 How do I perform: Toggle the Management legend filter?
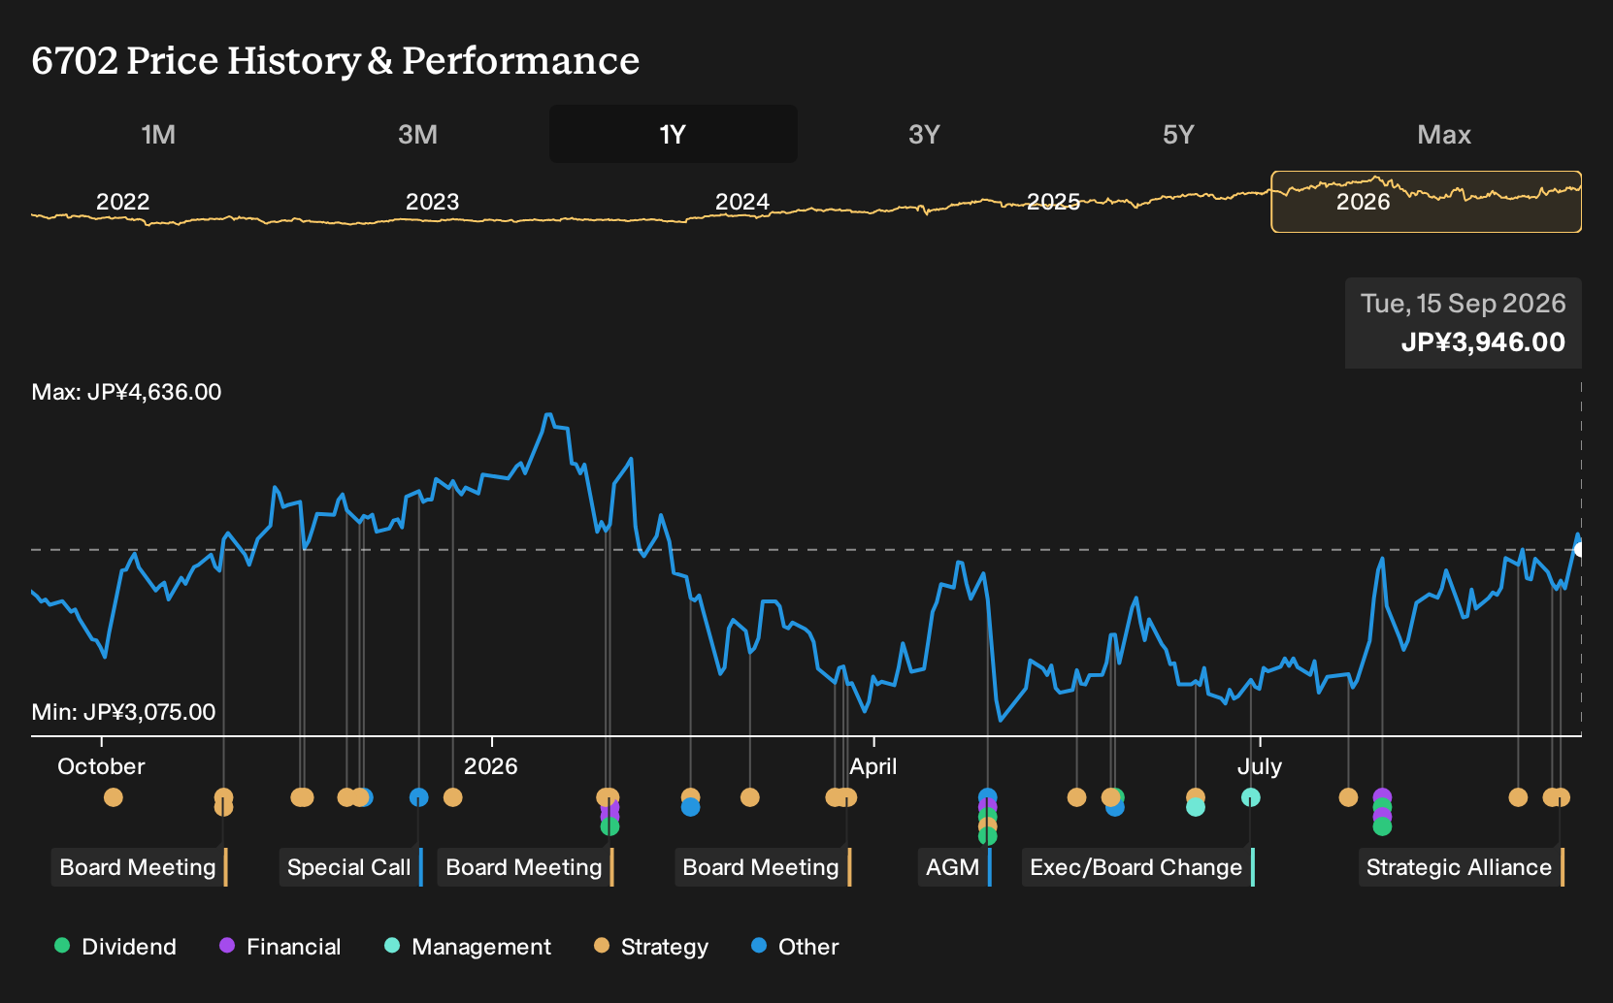468,947
